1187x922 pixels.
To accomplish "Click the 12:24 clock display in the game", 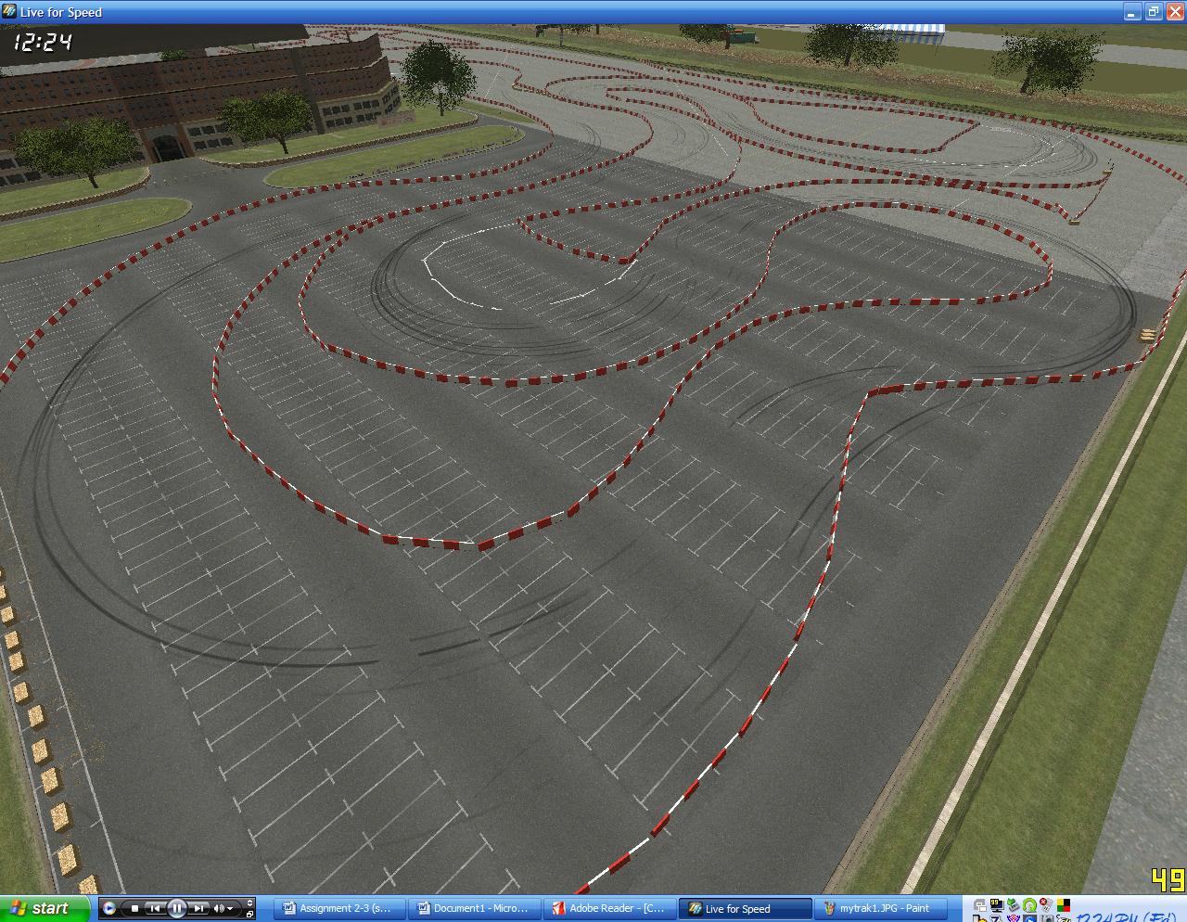I will [43, 41].
